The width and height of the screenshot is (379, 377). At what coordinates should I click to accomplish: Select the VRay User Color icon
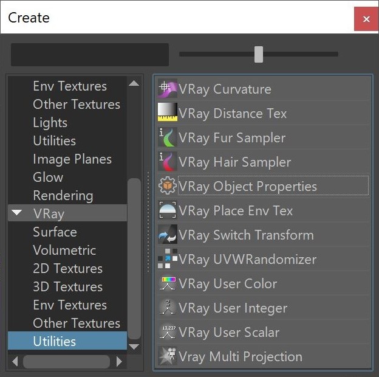pyautogui.click(x=167, y=283)
